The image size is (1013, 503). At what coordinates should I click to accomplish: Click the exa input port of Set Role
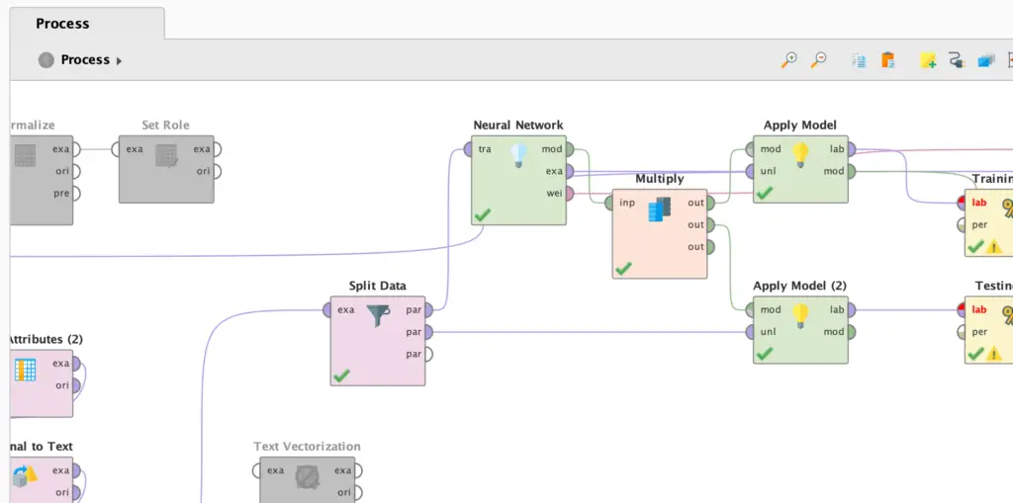point(117,150)
